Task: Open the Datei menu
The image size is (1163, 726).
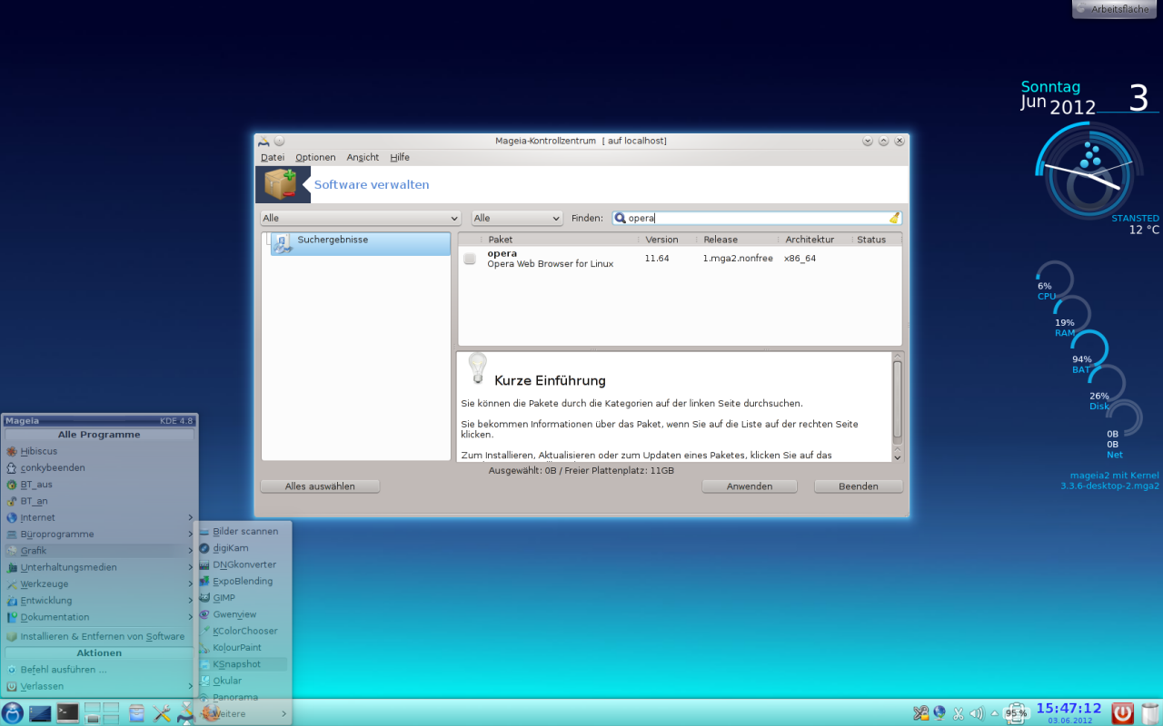Action: point(273,157)
